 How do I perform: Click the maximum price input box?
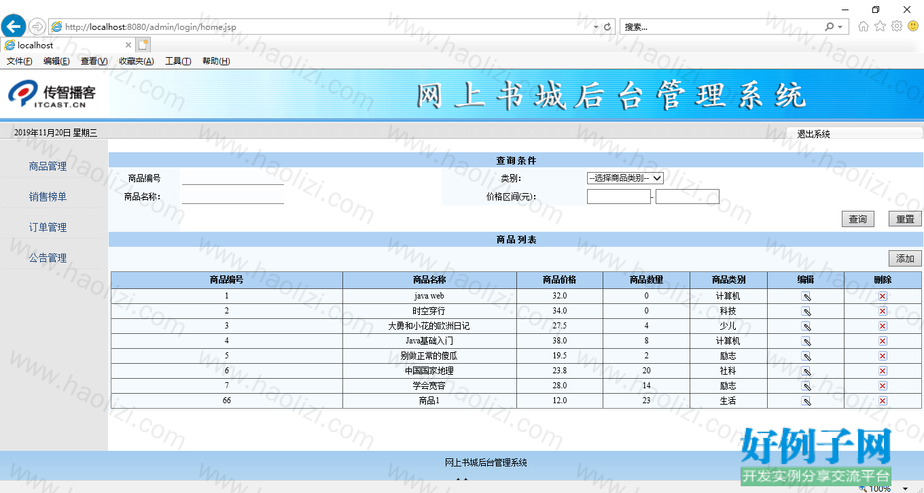688,197
